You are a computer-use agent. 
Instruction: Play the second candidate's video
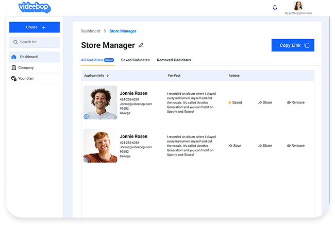point(86,160)
